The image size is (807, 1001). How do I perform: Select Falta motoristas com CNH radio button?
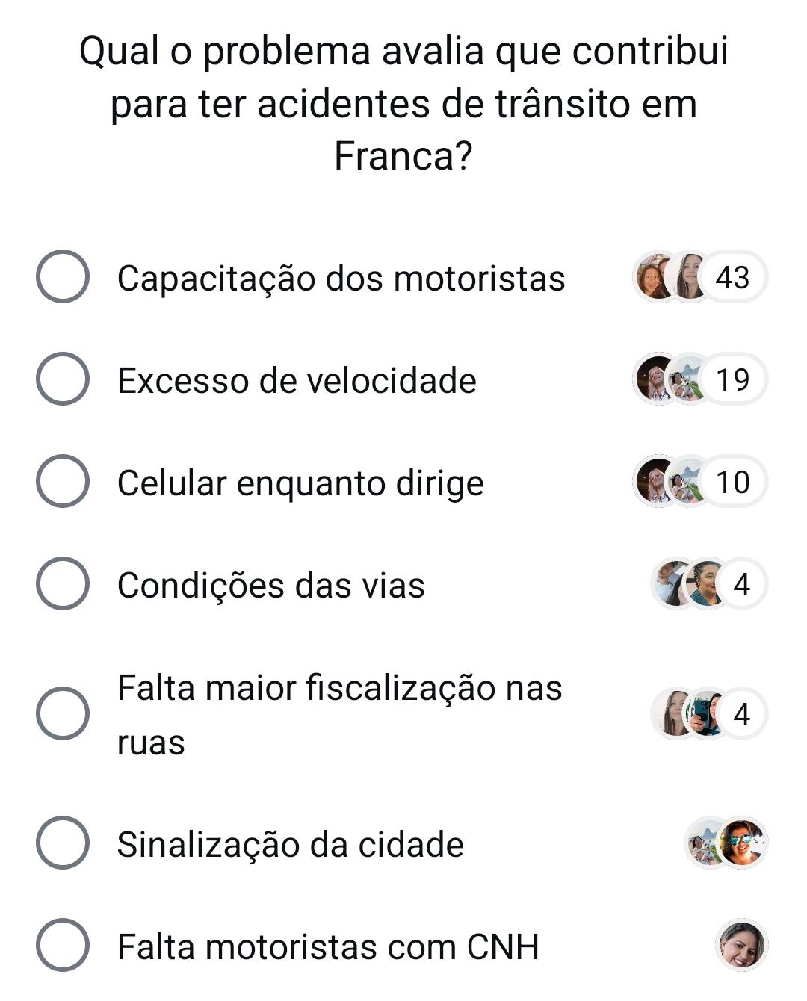(x=63, y=946)
